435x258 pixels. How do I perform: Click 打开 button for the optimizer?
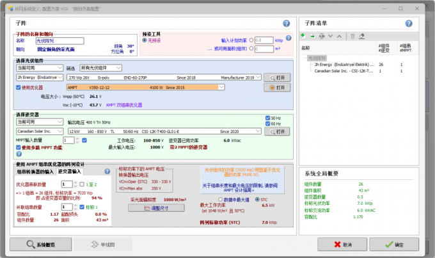tap(277, 88)
